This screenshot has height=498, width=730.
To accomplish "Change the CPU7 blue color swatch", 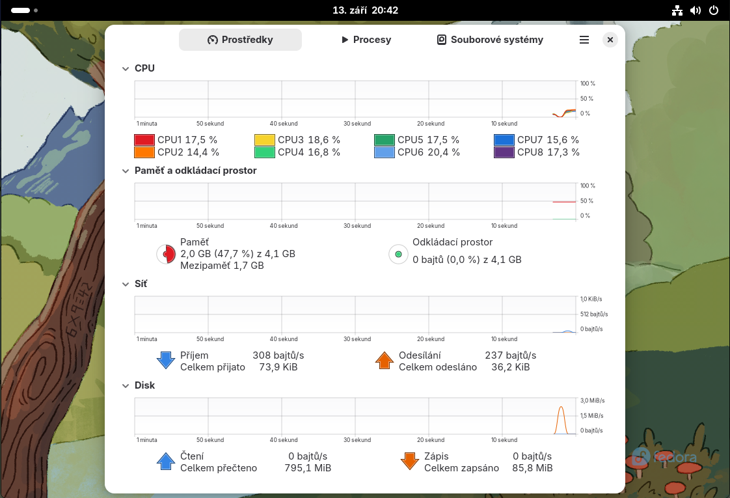I will (504, 140).
